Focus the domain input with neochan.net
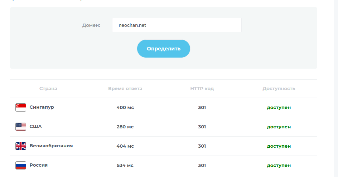The image size is (338, 177). (177, 25)
